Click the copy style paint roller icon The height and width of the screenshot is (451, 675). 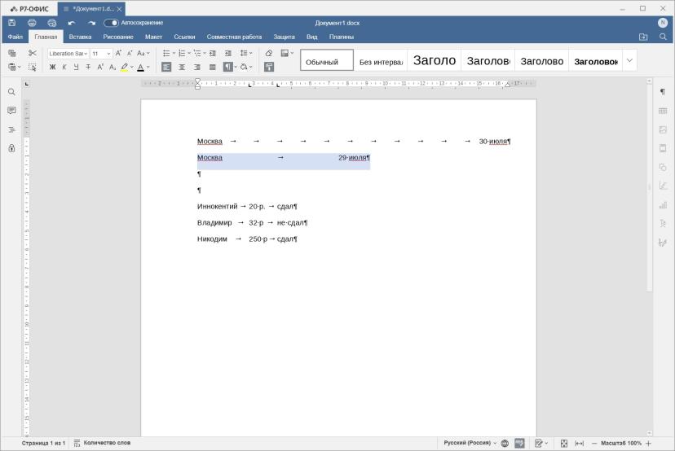point(269,67)
